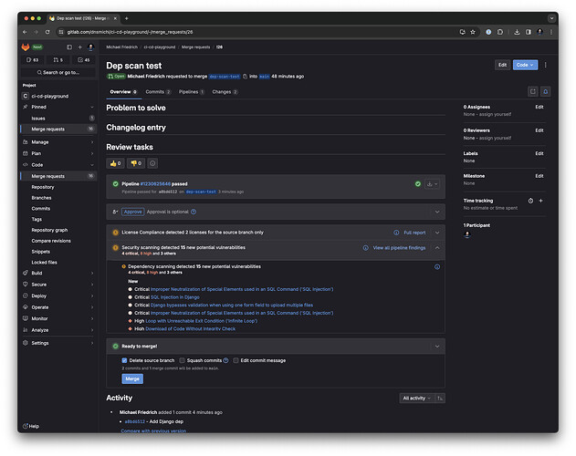Open merge requests counter showing 5
Screen dimensions: 576x456
(58, 60)
